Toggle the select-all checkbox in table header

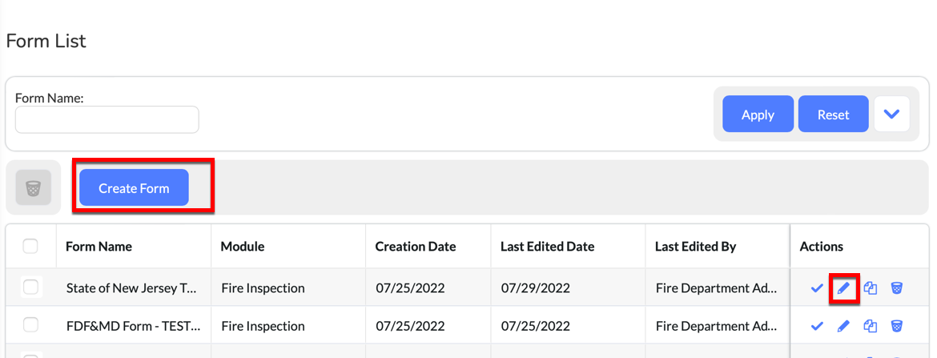30,246
